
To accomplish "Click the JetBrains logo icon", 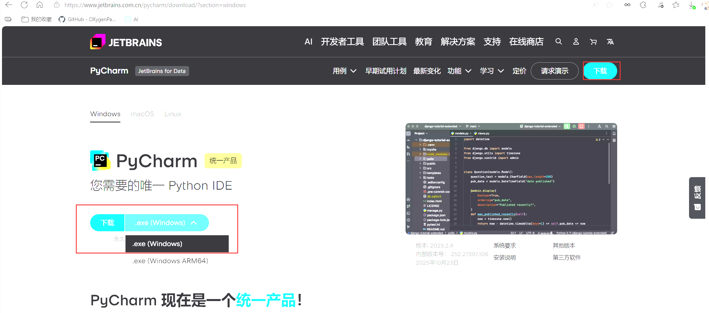I will (98, 42).
